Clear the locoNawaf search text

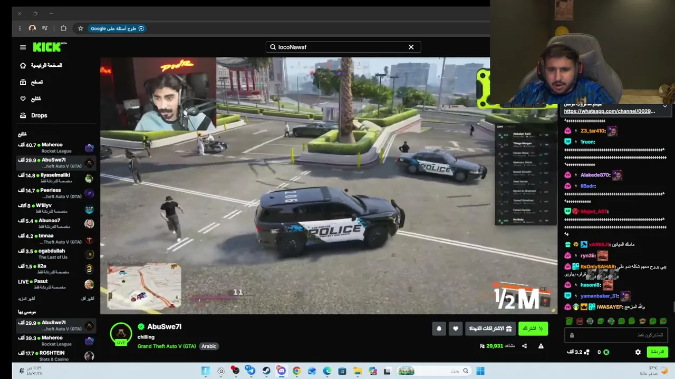coord(411,47)
